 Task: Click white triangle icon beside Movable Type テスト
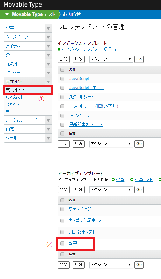(7, 14)
